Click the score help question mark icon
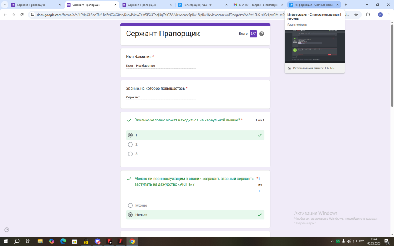Viewport: 394px width, 246px height. coord(262,34)
